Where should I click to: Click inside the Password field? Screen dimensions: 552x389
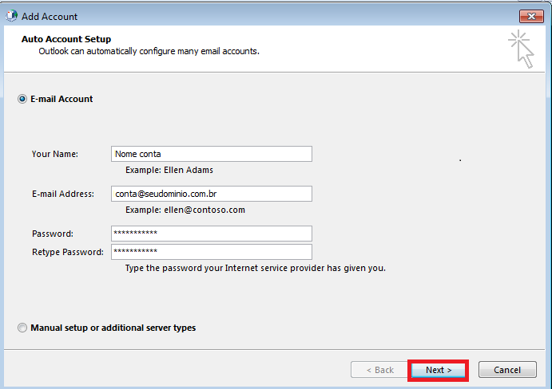coord(212,234)
